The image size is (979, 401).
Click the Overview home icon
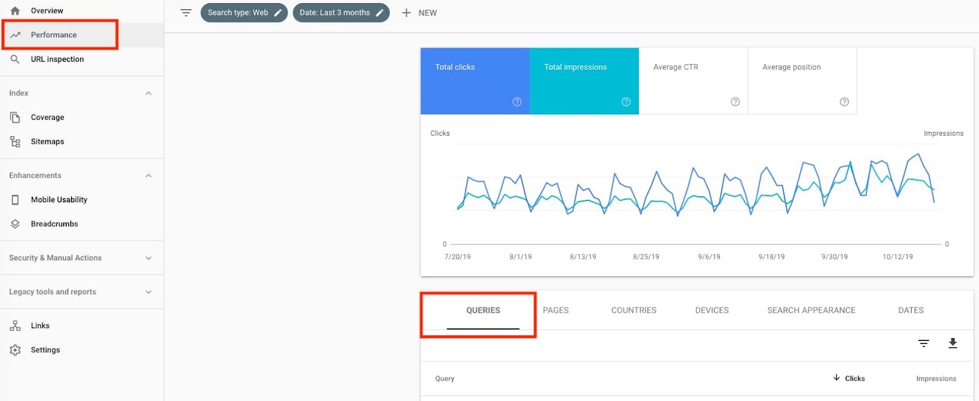point(15,10)
